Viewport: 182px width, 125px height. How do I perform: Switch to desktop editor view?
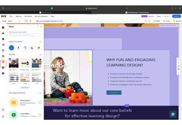coord(26,21)
